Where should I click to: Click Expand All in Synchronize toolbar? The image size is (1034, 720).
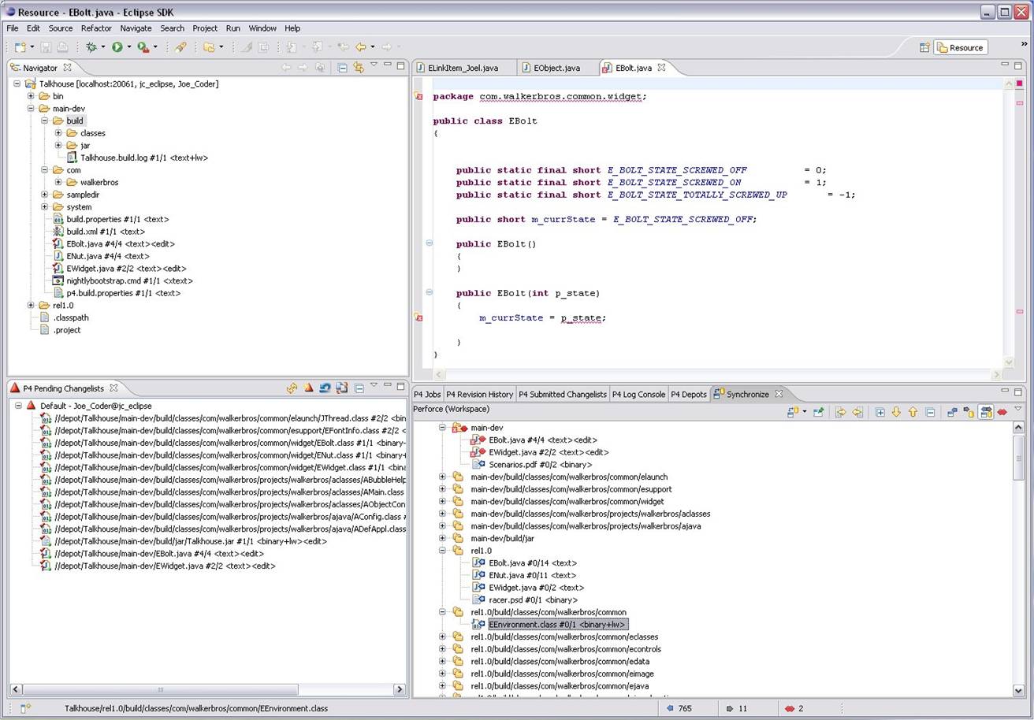(x=880, y=412)
